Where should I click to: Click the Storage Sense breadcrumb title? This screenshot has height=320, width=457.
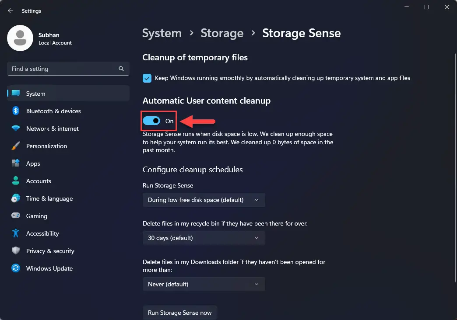tap(301, 33)
